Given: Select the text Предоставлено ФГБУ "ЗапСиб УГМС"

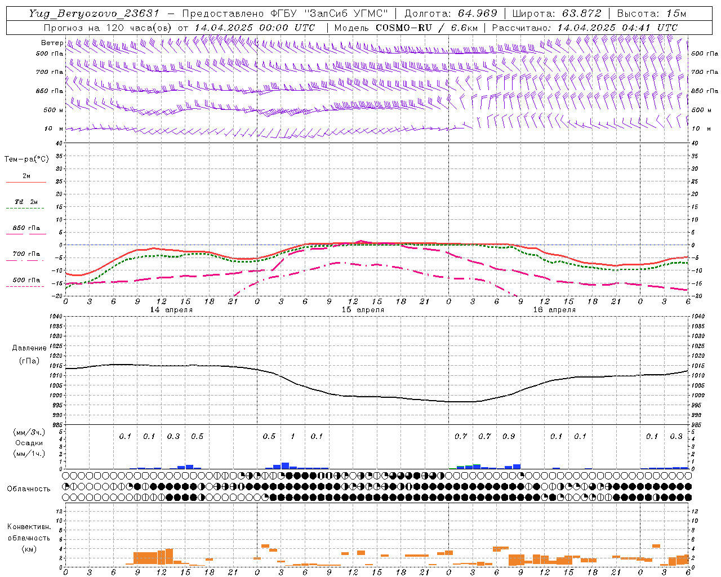Looking at the screenshot, I should [x=286, y=14].
